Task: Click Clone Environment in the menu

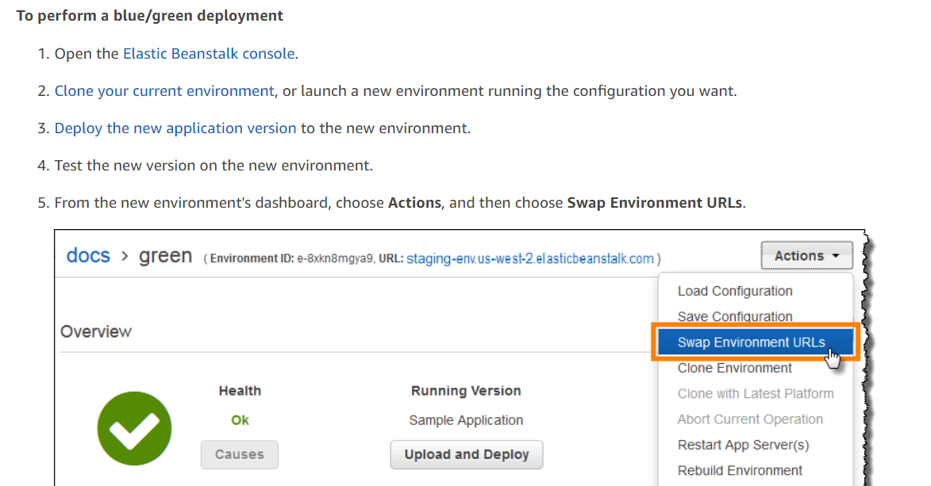Action: [734, 368]
